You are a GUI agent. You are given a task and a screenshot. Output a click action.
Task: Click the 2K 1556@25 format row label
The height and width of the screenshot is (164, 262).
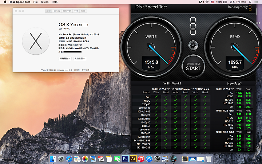coord(143,148)
